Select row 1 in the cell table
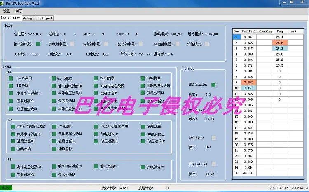 237,37
